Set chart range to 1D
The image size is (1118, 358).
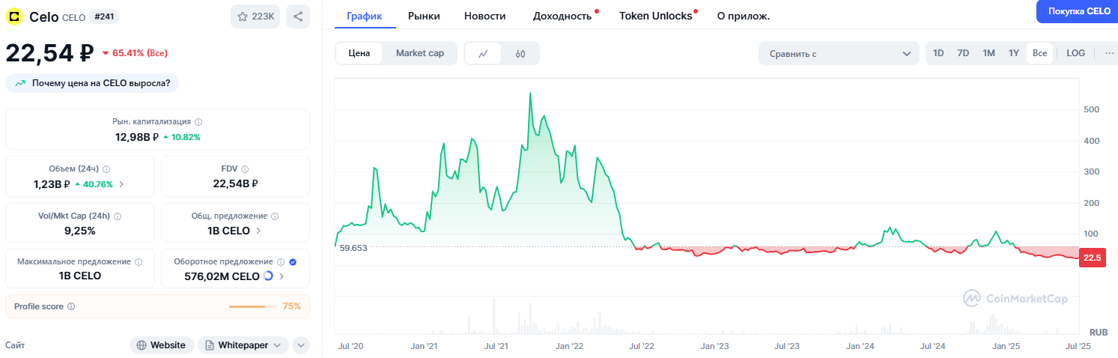pos(938,53)
